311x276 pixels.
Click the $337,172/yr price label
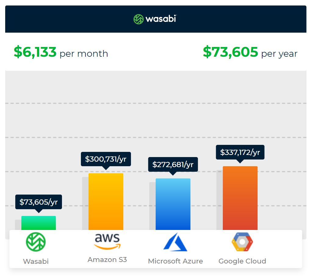[x=240, y=152]
